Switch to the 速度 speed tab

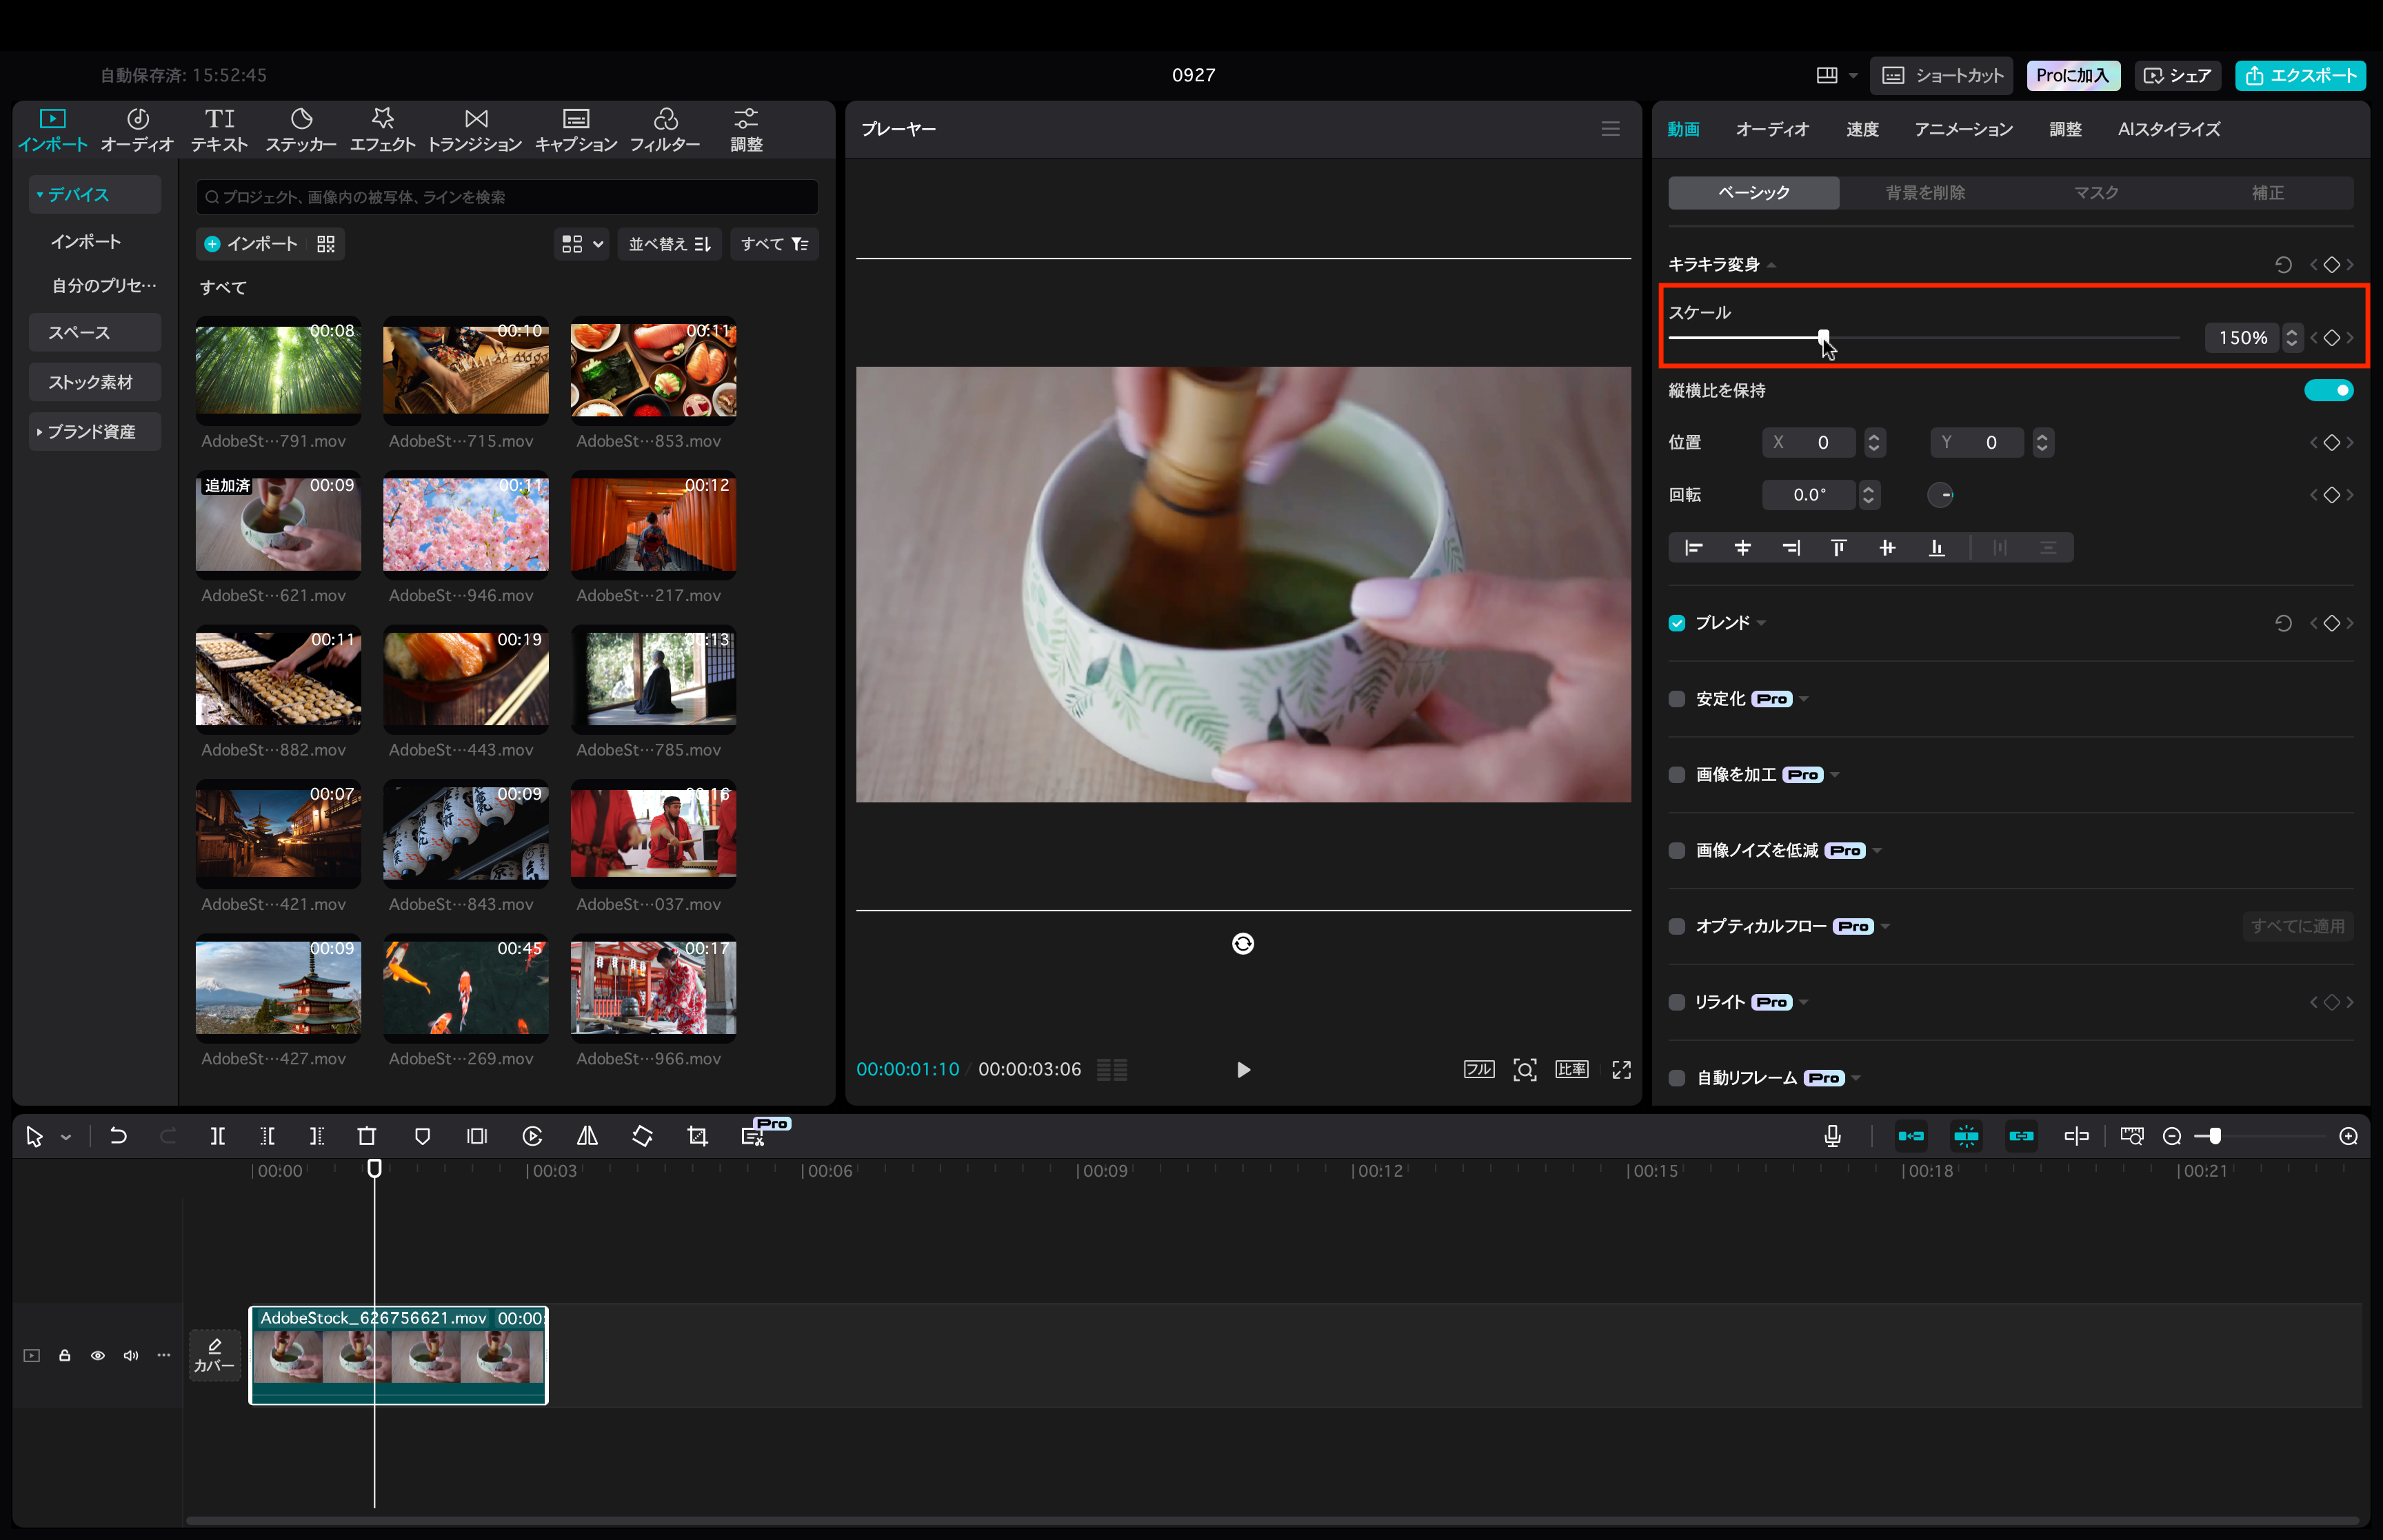click(x=1862, y=129)
